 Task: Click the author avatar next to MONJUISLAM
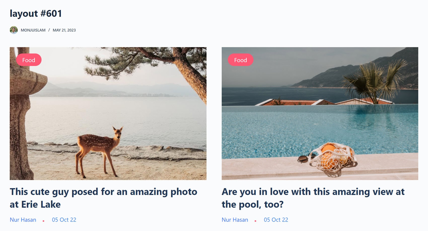[14, 30]
